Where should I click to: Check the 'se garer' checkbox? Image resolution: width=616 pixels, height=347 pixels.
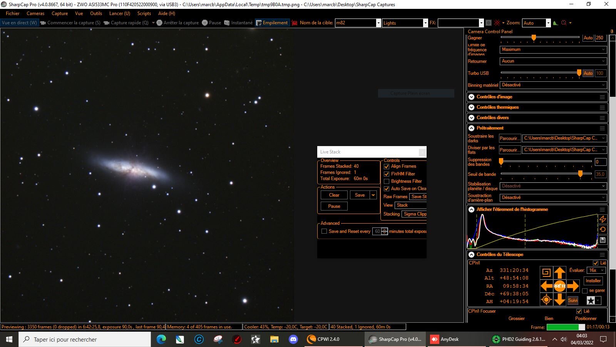[x=585, y=291]
